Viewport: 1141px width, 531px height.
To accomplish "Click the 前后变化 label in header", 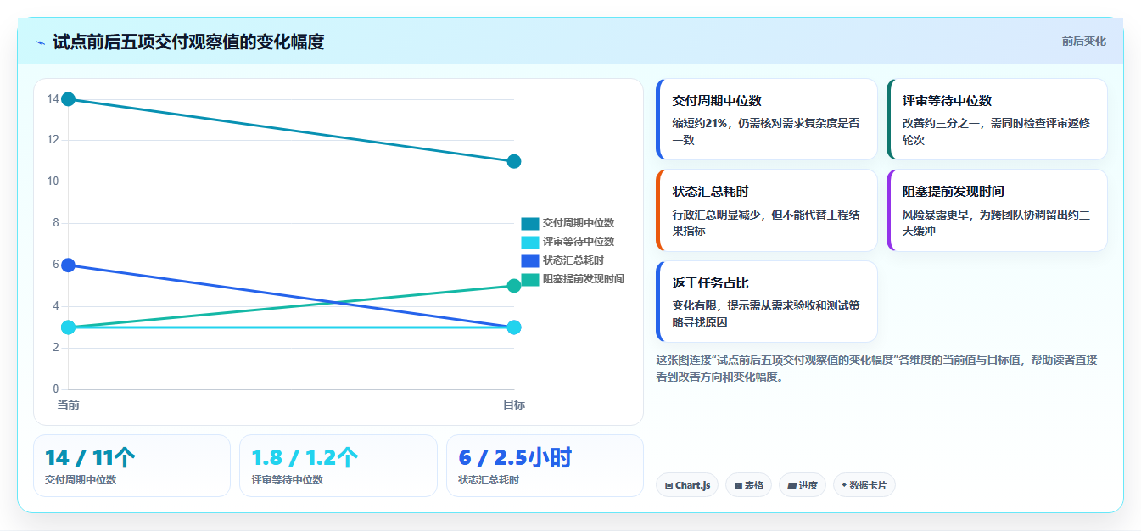I will pos(1083,41).
